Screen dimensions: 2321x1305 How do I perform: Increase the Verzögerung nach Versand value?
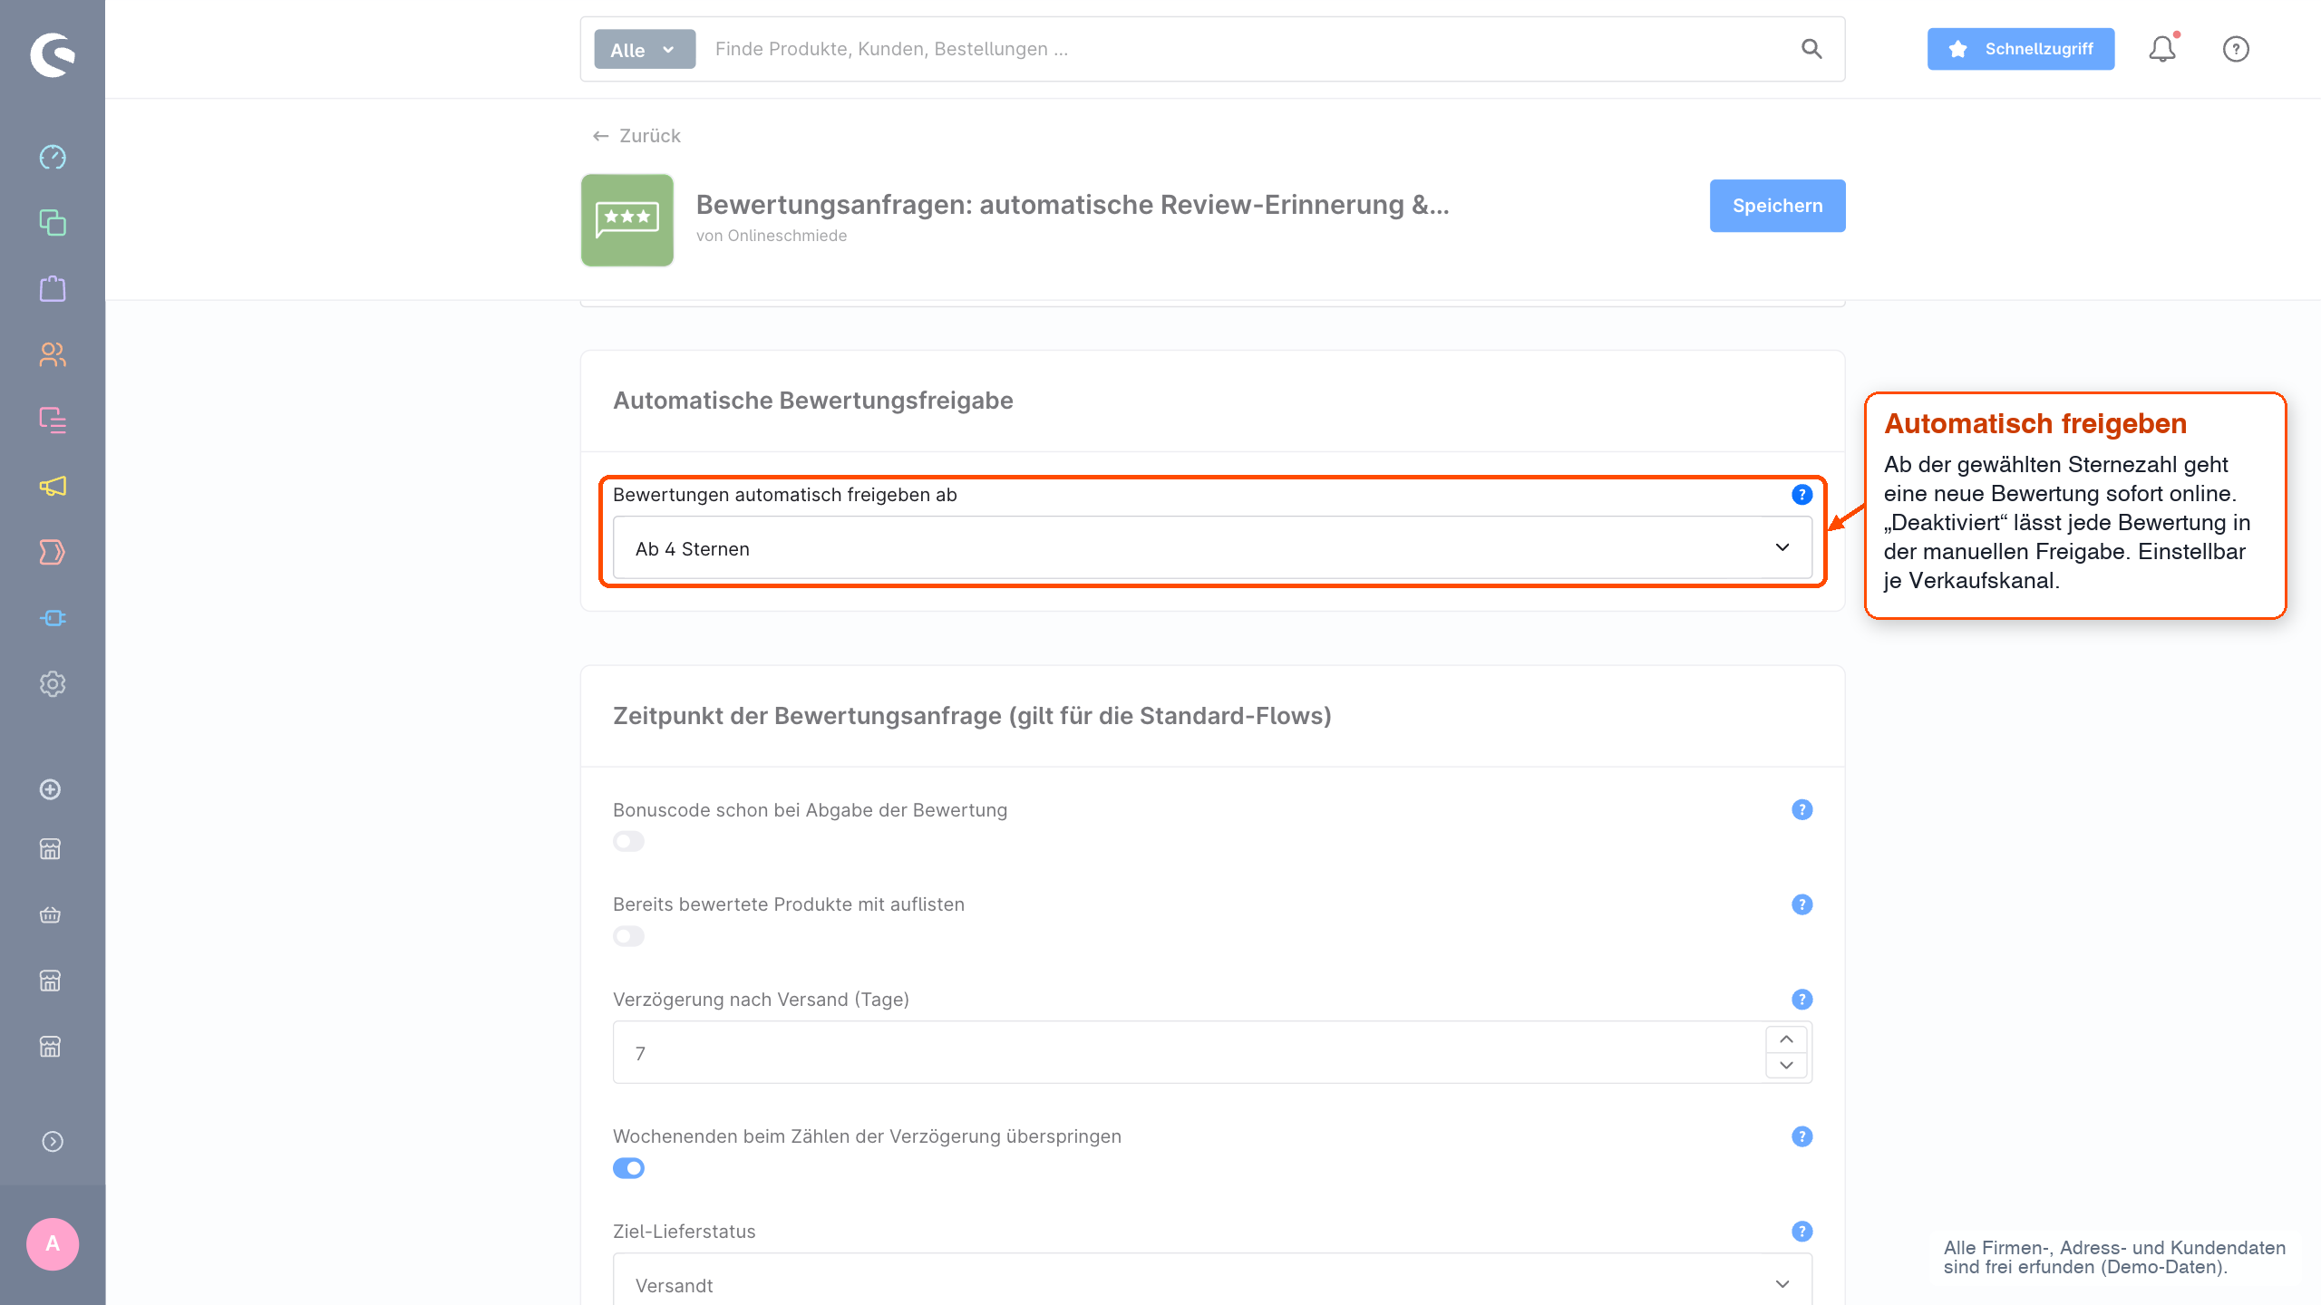(x=1786, y=1039)
